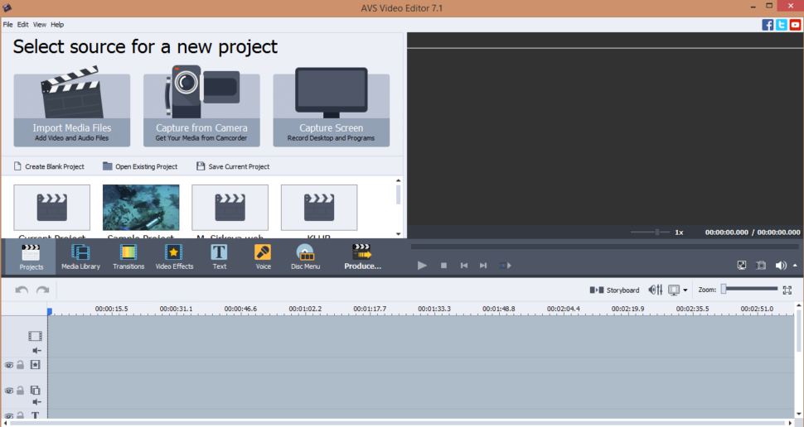The image size is (804, 427).
Task: Go to next frame
Action: pos(483,265)
